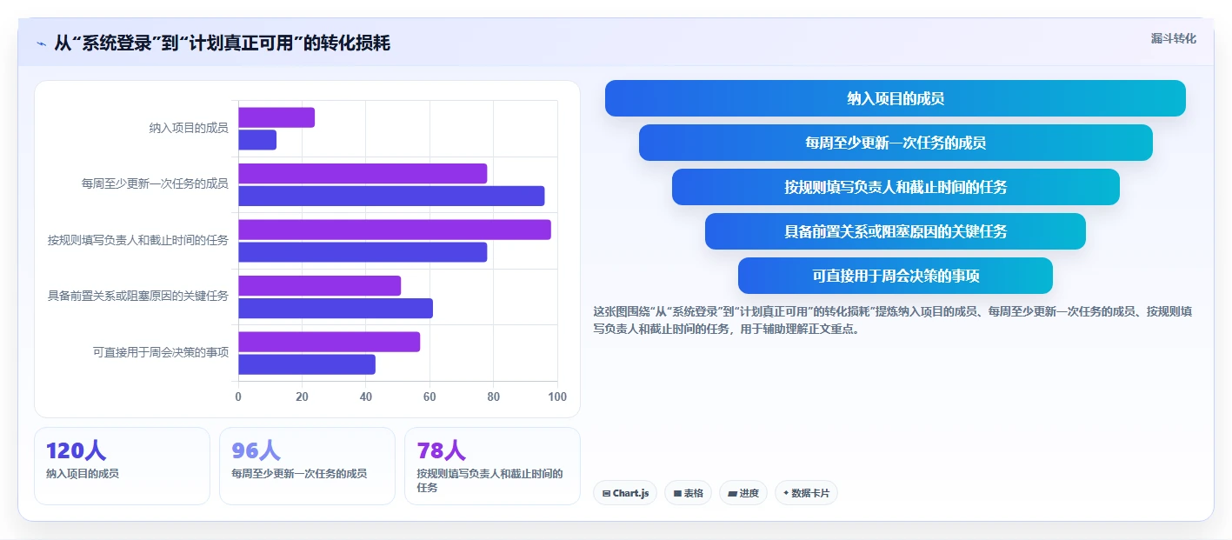Viewport: 1232px width, 540px height.
Task: Click chart axis label 按规则填写负责人和截止时间的任务
Action: pos(138,240)
